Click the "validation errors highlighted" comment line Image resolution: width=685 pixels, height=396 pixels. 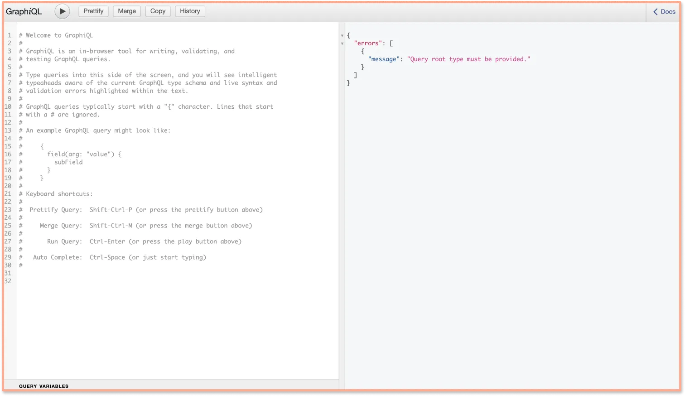(x=103, y=91)
